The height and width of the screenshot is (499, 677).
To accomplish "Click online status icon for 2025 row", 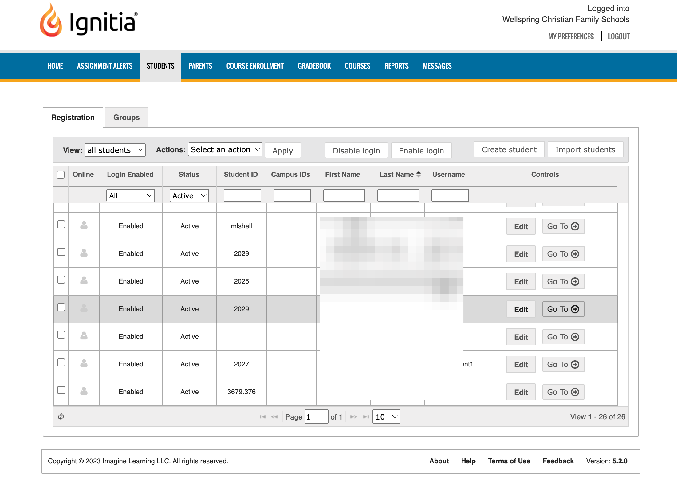I will tap(84, 280).
